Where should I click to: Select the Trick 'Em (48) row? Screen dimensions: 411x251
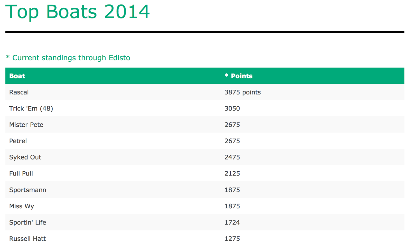point(205,108)
